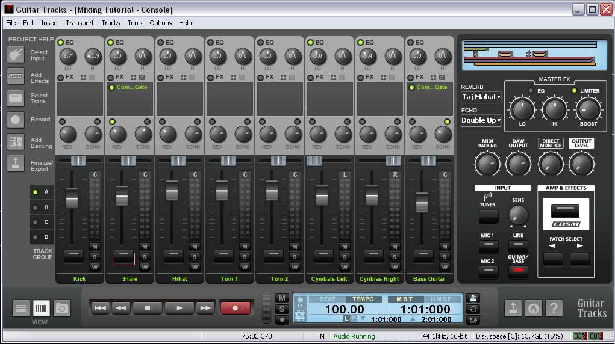Toggle the Mic 1 input button
The image size is (615, 344).
[489, 245]
